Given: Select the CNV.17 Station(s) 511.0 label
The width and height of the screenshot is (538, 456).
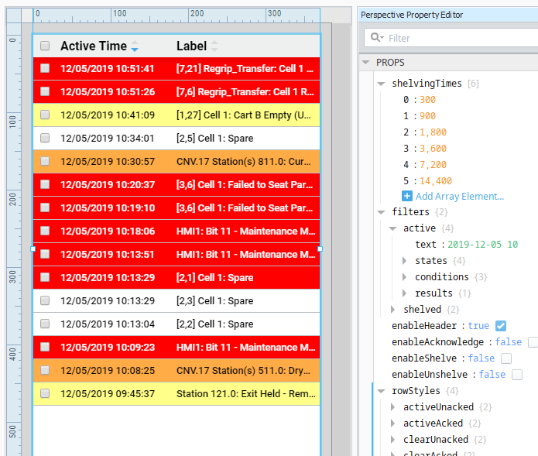Looking at the screenshot, I should (x=243, y=371).
